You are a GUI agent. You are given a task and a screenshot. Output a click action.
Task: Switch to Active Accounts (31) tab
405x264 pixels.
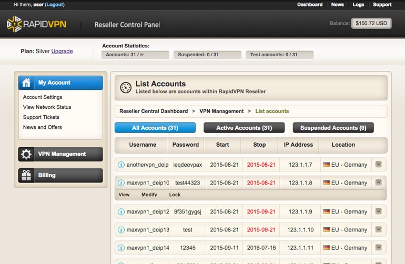tap(244, 128)
